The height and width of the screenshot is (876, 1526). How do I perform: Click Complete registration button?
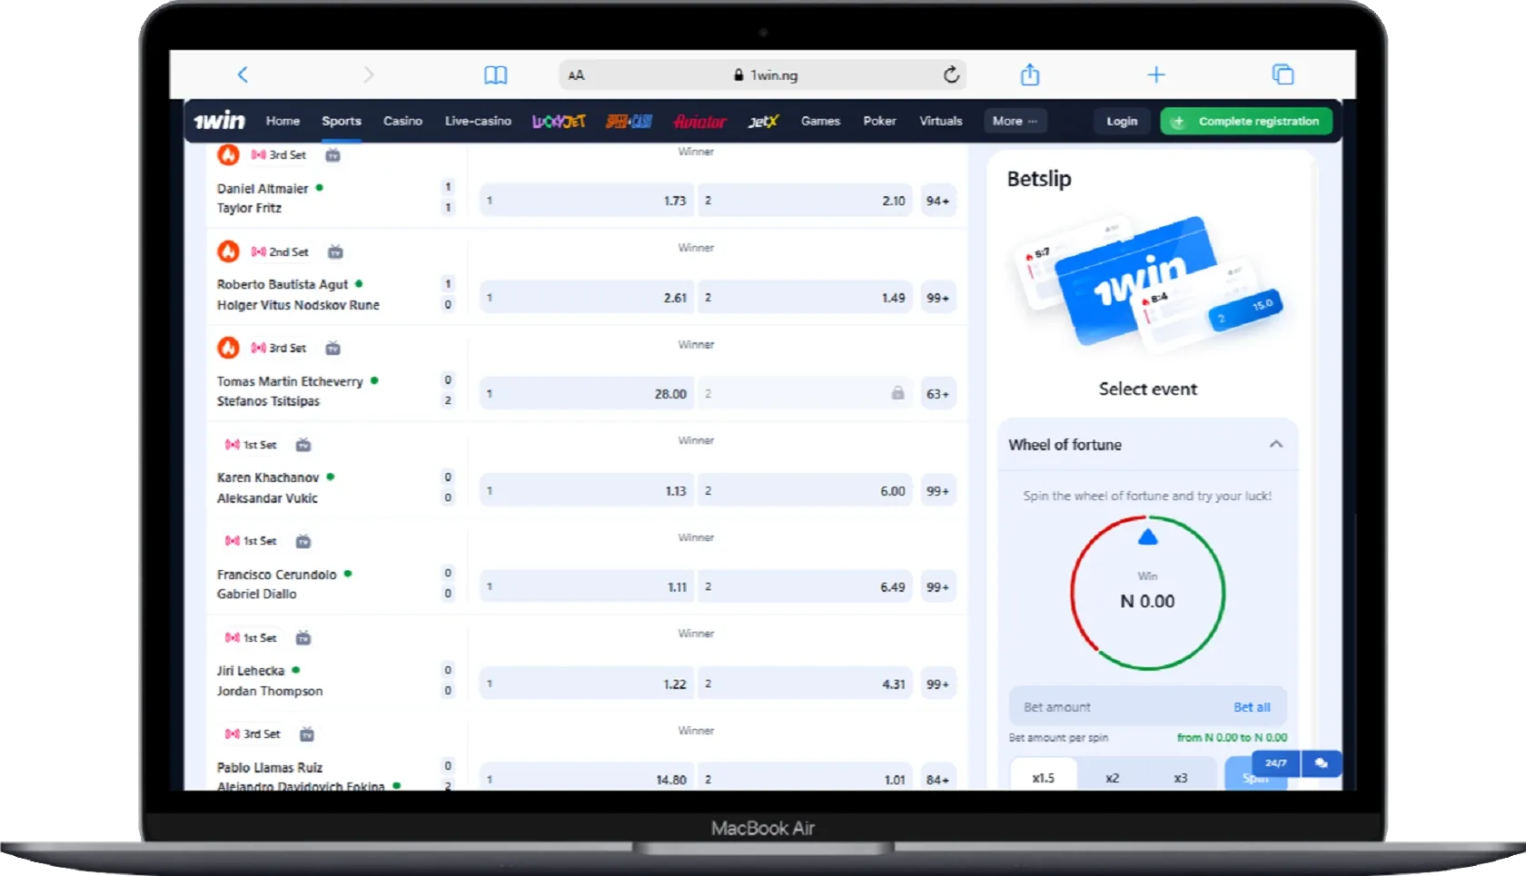[x=1246, y=121]
